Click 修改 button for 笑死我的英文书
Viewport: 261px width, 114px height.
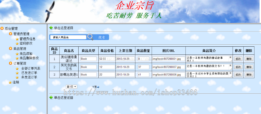click(238, 67)
